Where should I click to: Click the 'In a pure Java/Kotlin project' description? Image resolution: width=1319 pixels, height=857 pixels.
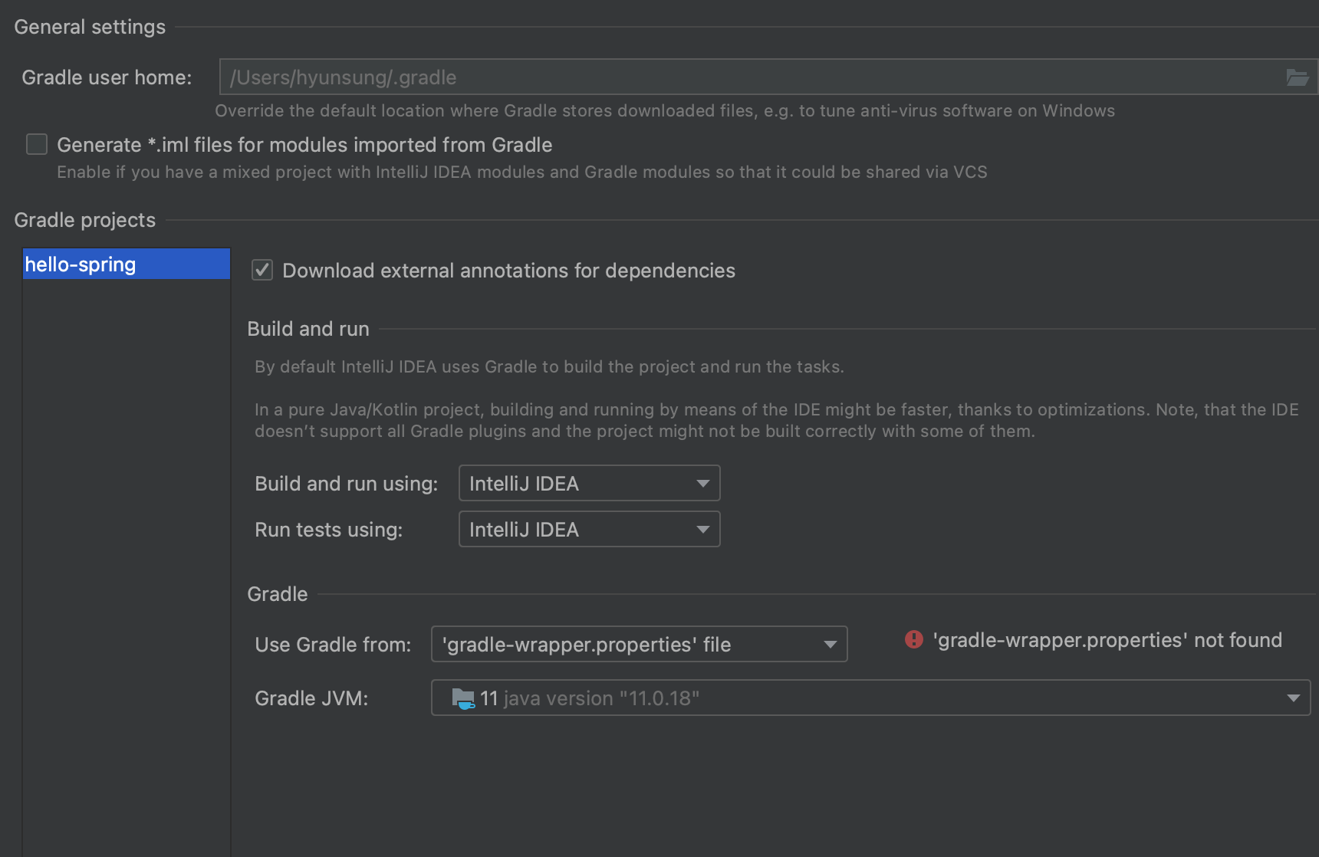pos(777,420)
